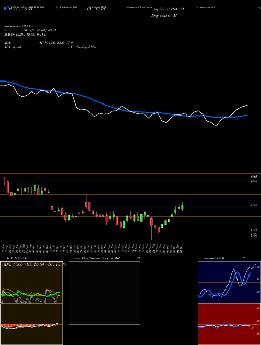The width and height of the screenshot is (261, 345).
Task: Click the 'SI 14/3: 45.63 / 48.01' value
Action: click(40, 30)
